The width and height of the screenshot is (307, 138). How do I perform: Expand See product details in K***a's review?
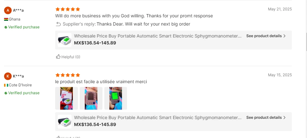[266, 118]
